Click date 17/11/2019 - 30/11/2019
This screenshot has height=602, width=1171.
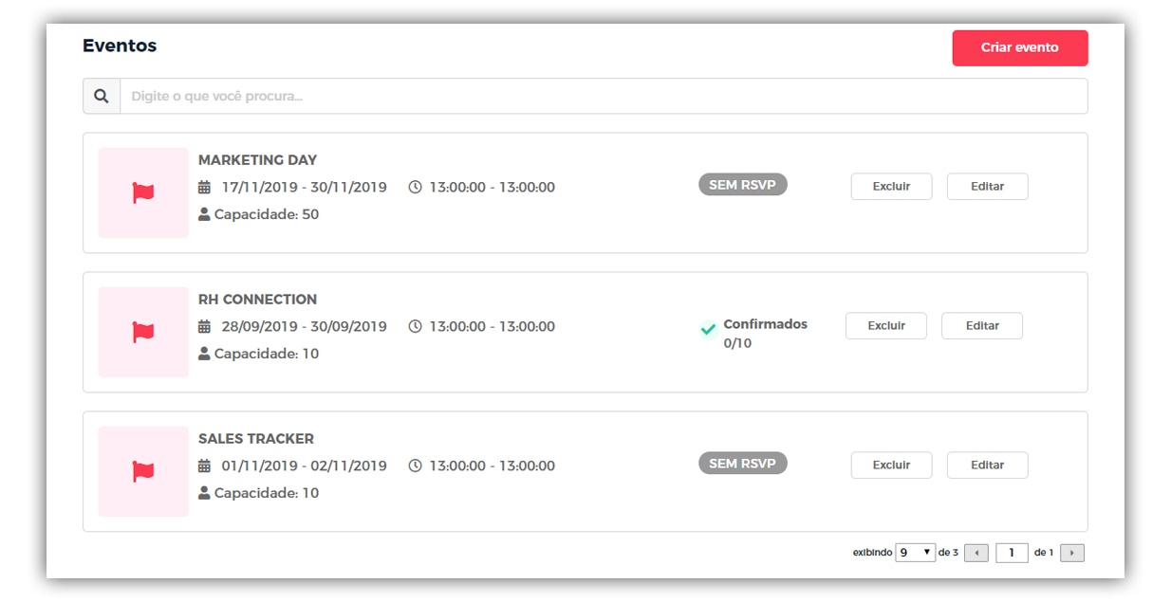(305, 188)
